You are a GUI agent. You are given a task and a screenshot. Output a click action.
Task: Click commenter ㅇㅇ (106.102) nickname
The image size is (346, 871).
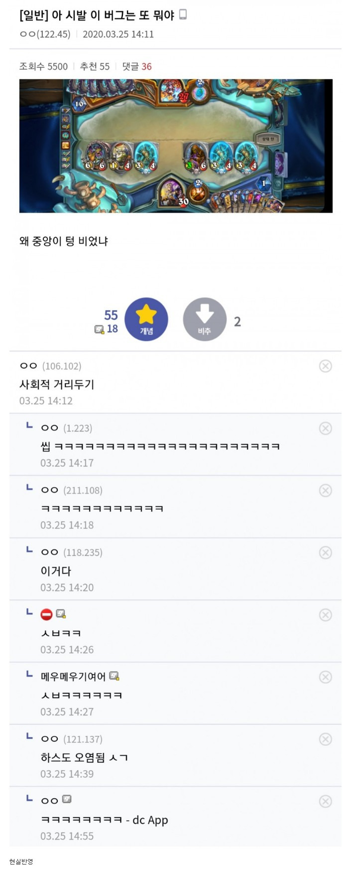coord(28,366)
